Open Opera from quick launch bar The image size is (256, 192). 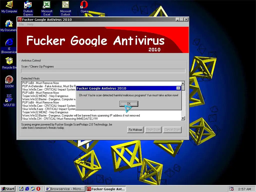38,189
